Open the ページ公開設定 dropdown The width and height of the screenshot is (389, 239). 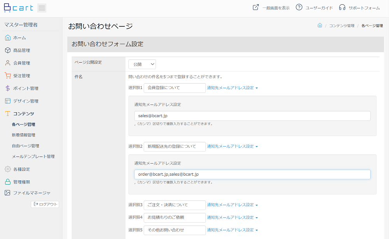point(142,64)
